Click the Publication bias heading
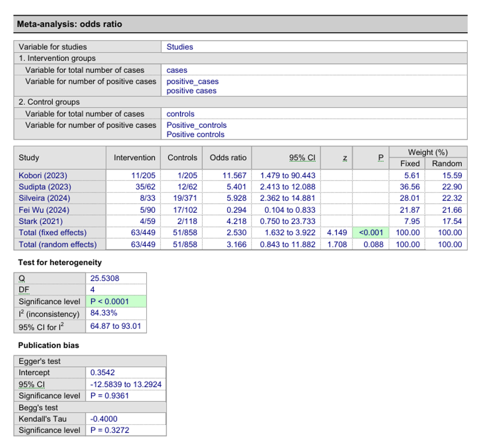 [x=49, y=345]
